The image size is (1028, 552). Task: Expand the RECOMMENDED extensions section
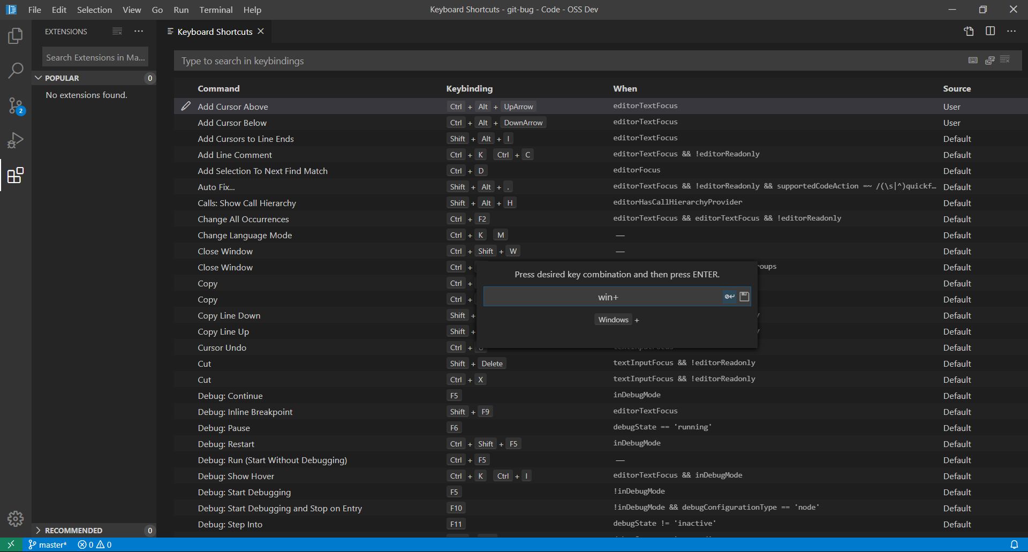tap(94, 531)
